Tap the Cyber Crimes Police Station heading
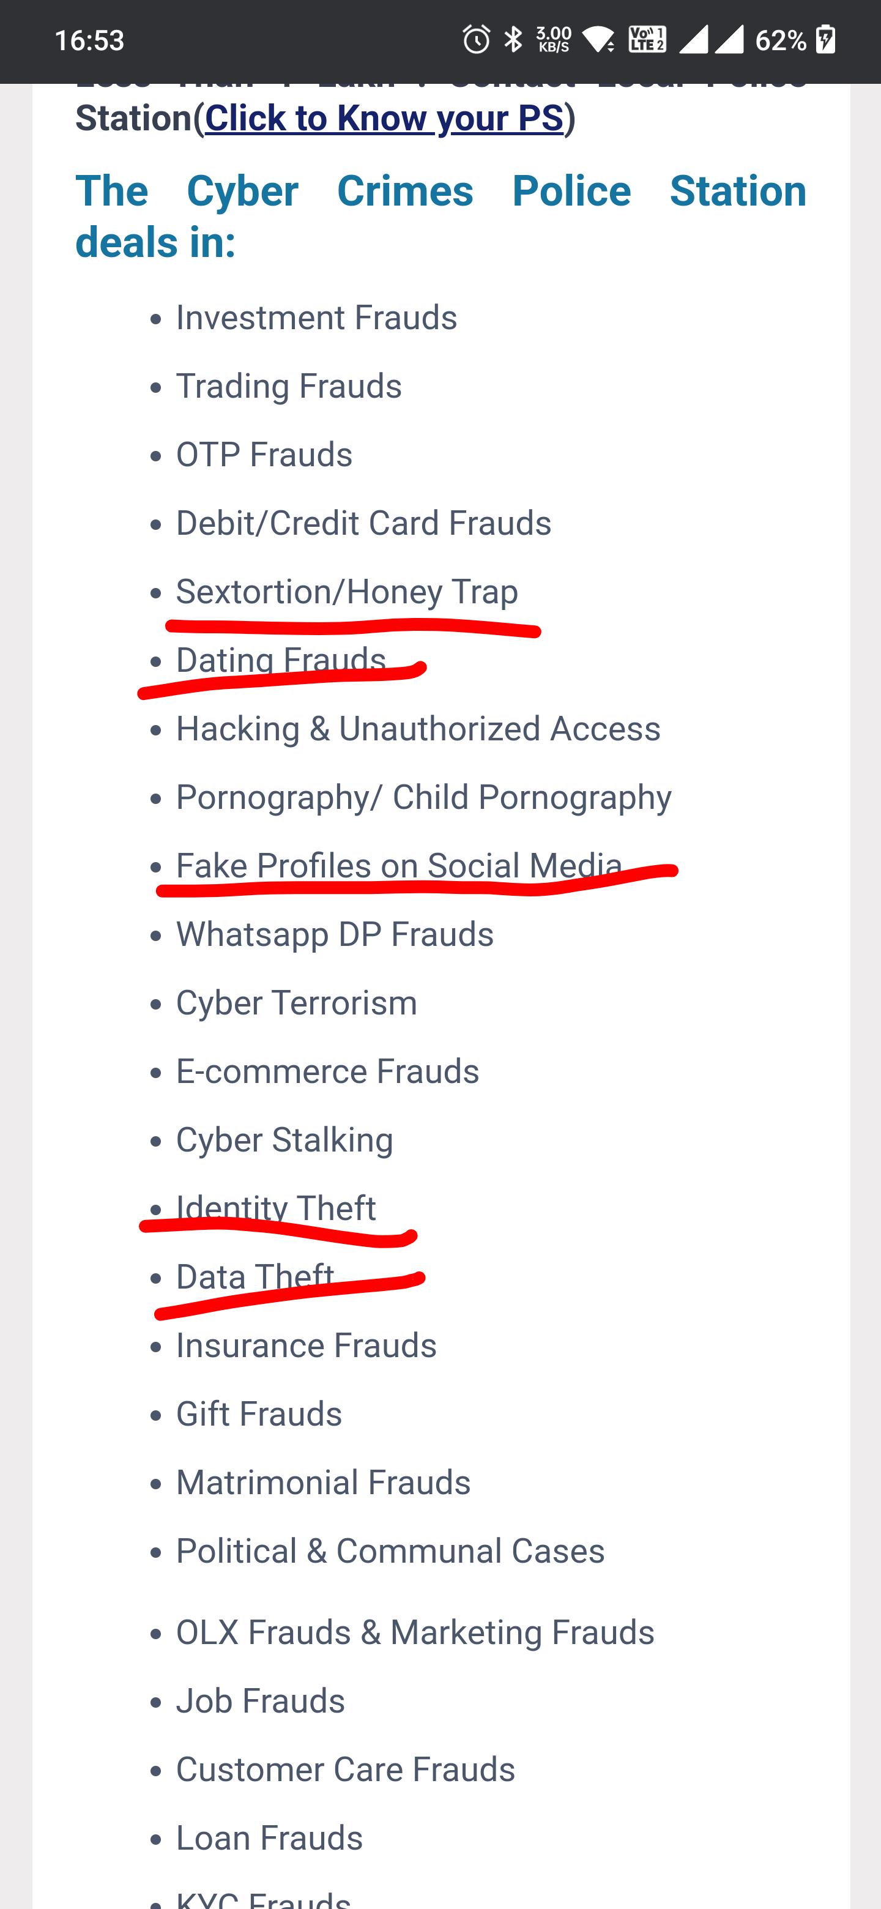 coord(440,215)
